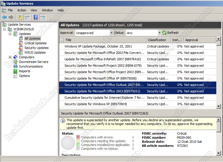This screenshot has width=223, height=162.
Task: Open the File menu
Action: pyautogui.click(x=10, y=10)
